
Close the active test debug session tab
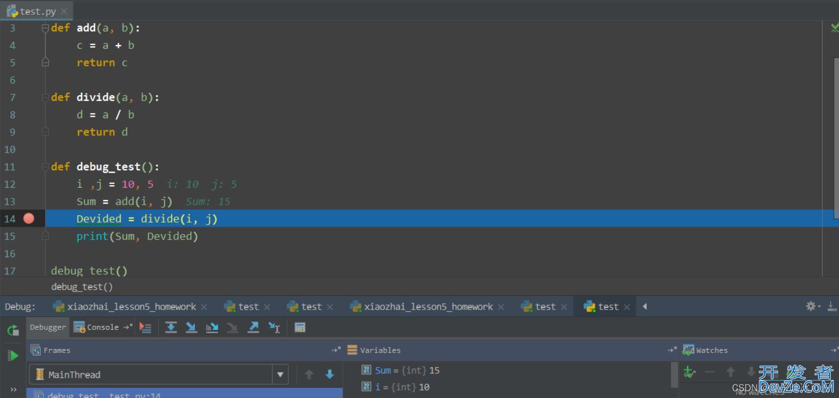pyautogui.click(x=627, y=307)
